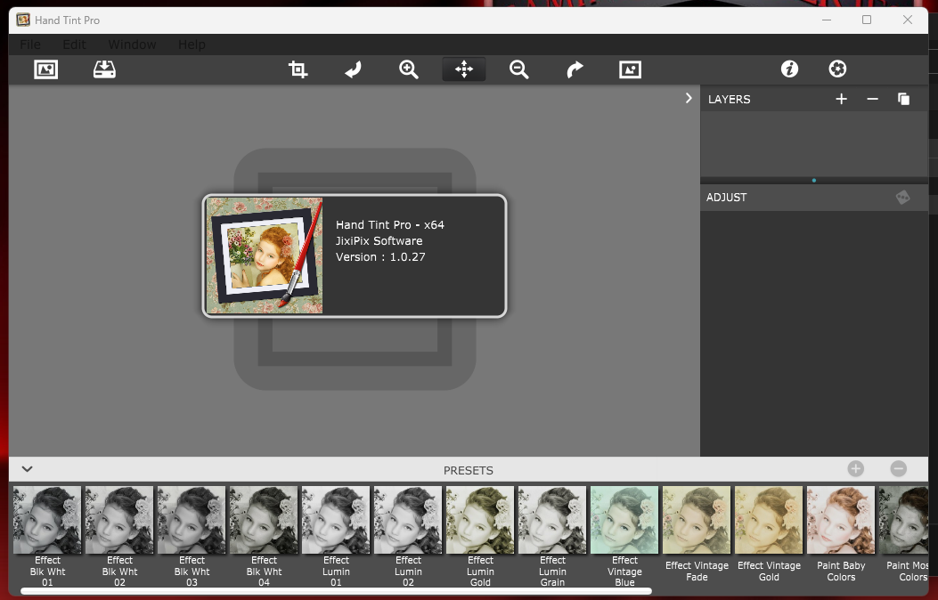Click the open image icon in the toolbar
Viewport: 938px width, 600px height.
(x=46, y=69)
